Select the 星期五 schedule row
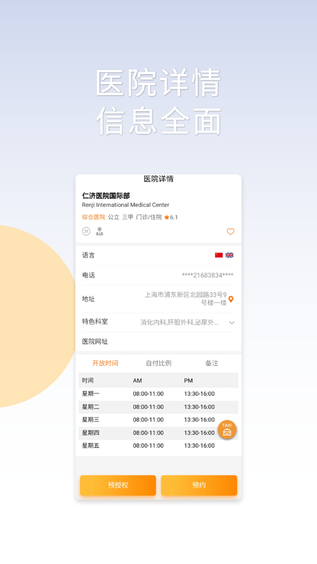The height and width of the screenshot is (564, 317). pos(158,446)
